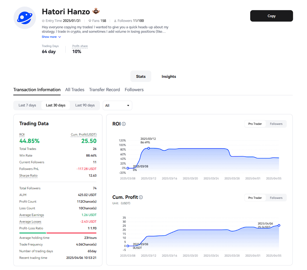The height and width of the screenshot is (270, 307).
Task: Click the heart icon next to Fans
Action: coord(90,21)
